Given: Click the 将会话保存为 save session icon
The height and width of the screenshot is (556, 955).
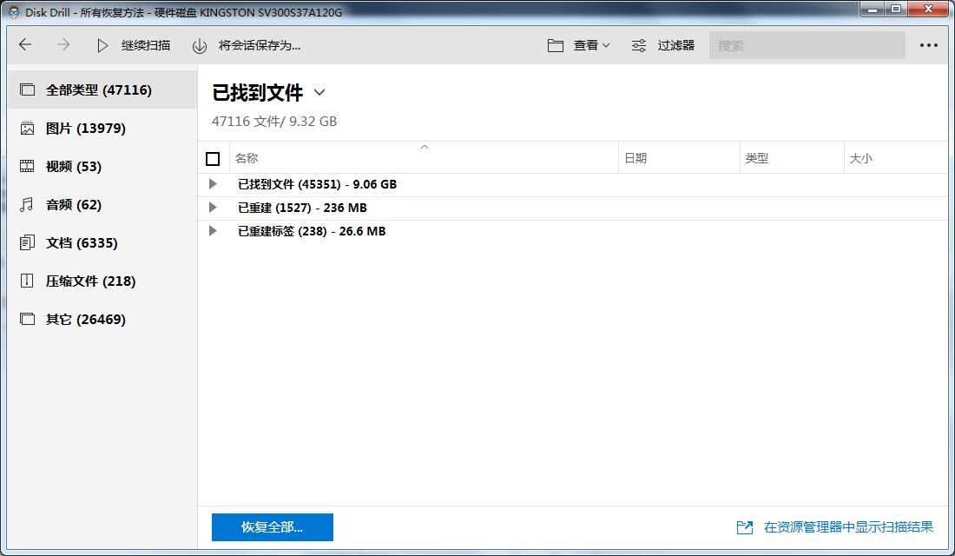Looking at the screenshot, I should click(x=201, y=45).
